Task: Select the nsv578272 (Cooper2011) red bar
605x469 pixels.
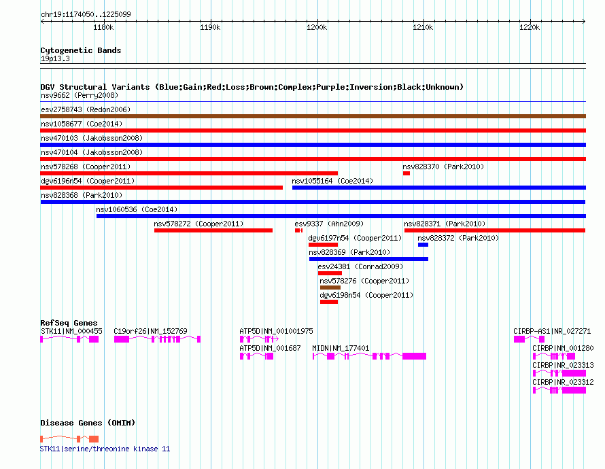Action: point(213,230)
